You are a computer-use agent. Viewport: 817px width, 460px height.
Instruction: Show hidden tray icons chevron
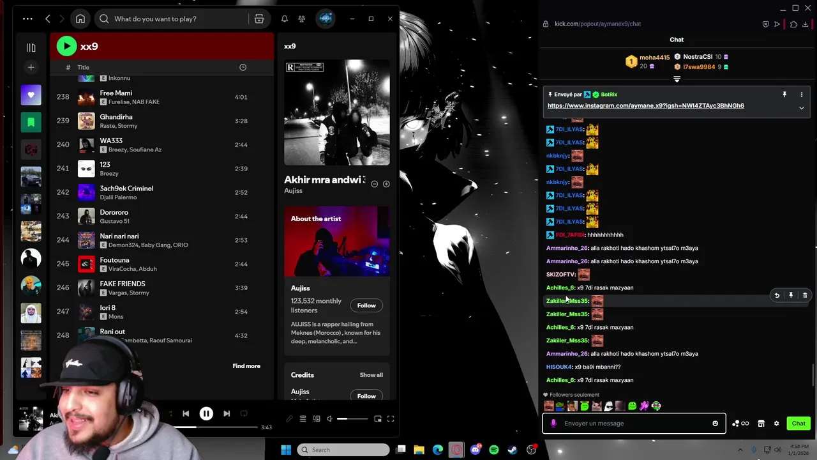click(740, 450)
